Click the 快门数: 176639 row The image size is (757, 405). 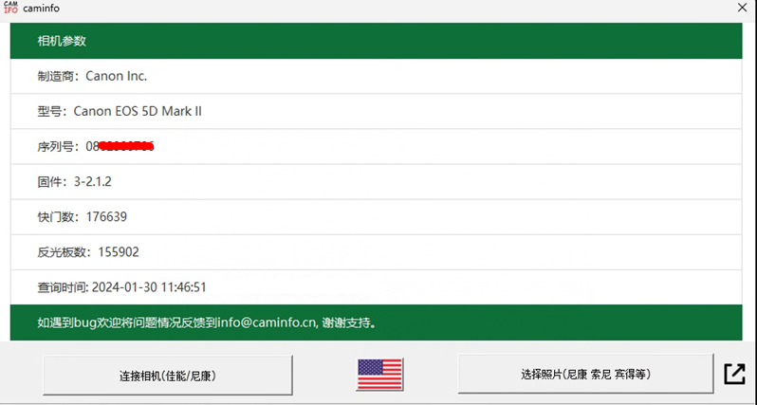tap(376, 217)
